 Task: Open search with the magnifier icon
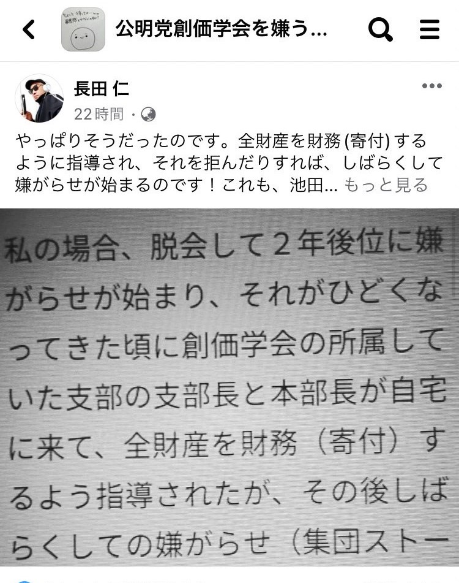pyautogui.click(x=380, y=29)
